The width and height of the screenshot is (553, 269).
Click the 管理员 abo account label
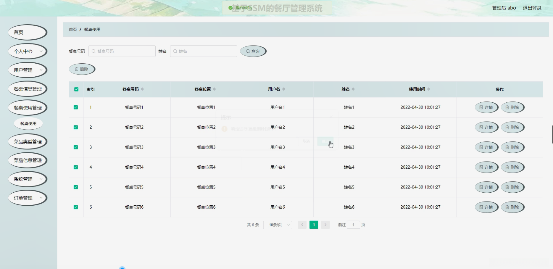coord(504,8)
